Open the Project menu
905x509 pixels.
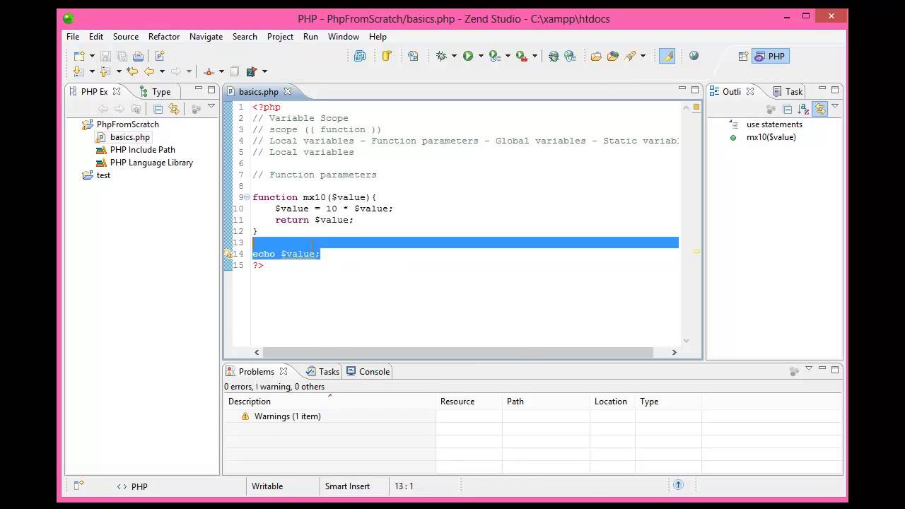pos(280,37)
